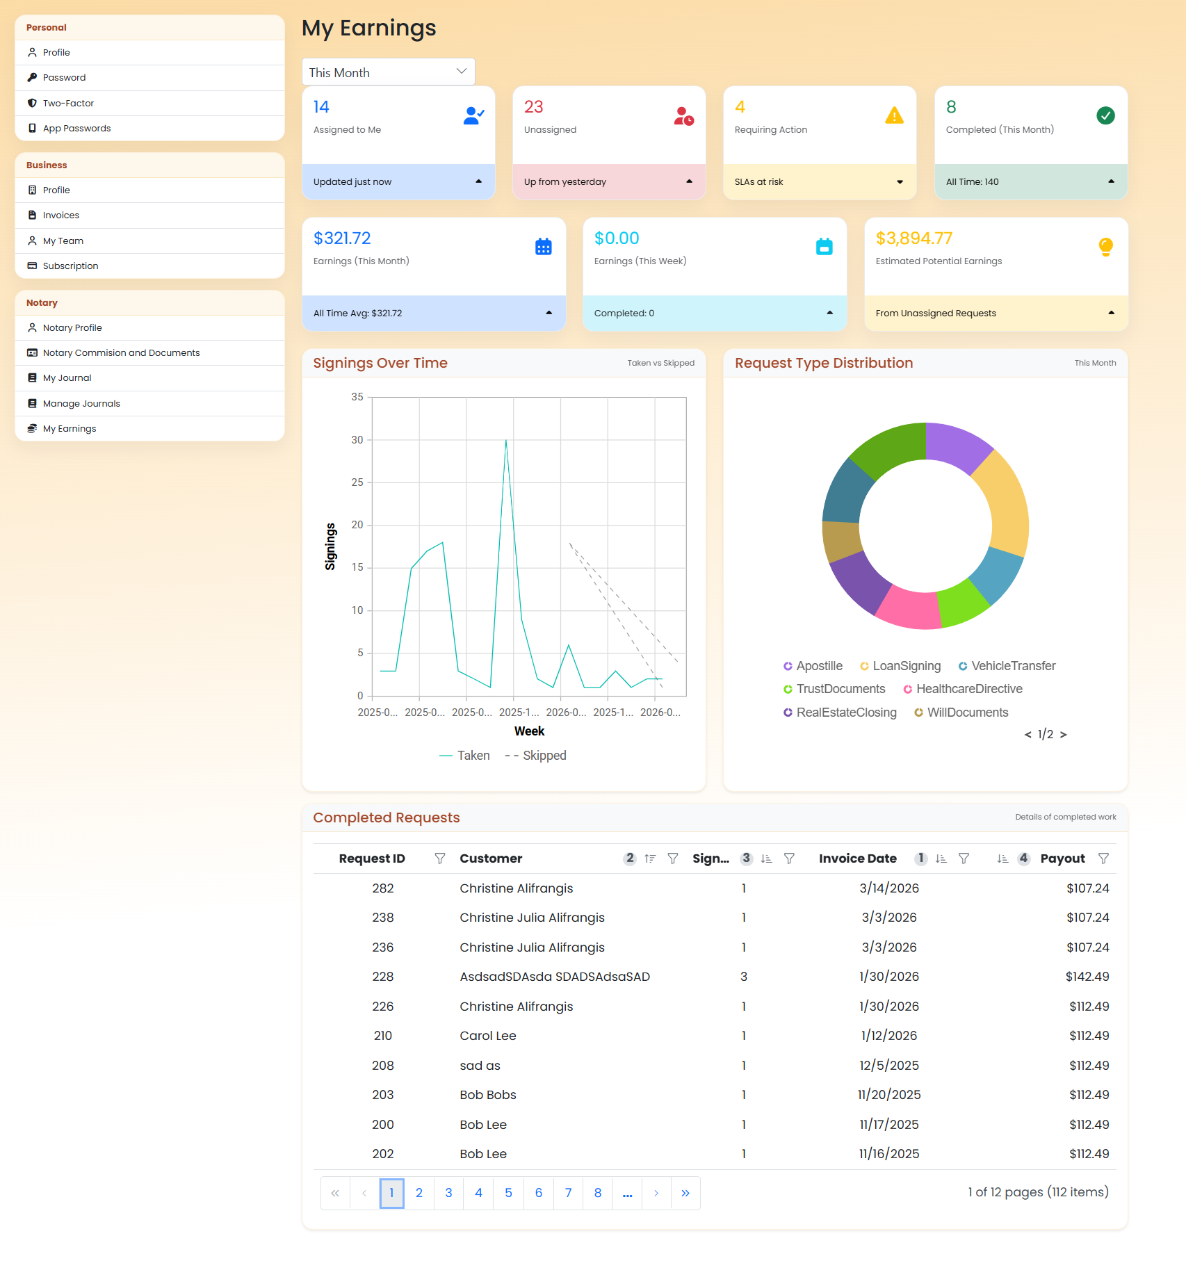This screenshot has width=1186, height=1261.
Task: Sort Customer column ascending icon
Action: click(650, 859)
